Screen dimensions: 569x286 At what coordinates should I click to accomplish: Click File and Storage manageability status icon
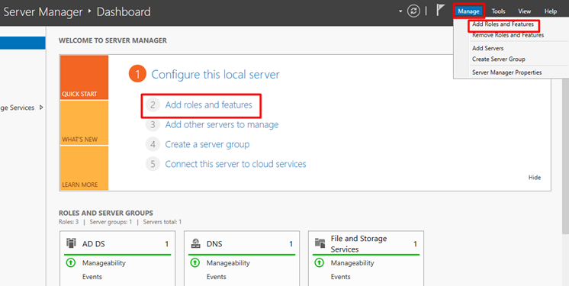pyautogui.click(x=319, y=262)
